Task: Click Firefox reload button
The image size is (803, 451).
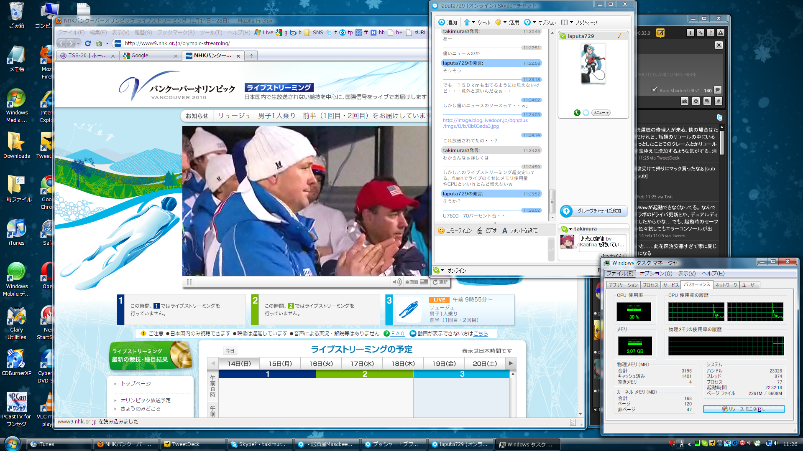Action: (x=88, y=43)
